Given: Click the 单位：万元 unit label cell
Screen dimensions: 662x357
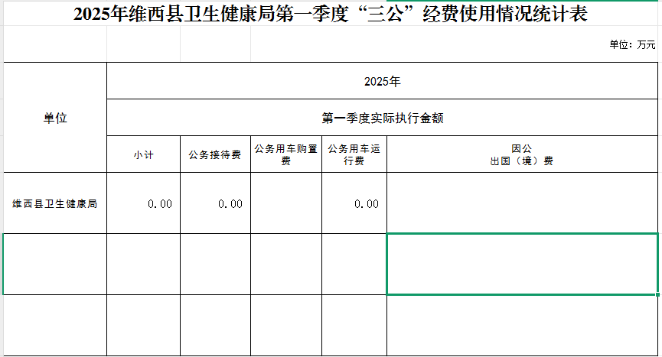Looking at the screenshot, I should (x=632, y=45).
